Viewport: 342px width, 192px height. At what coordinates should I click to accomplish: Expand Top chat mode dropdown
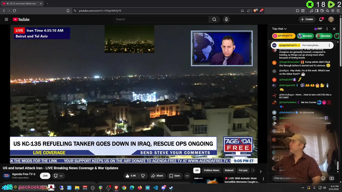[x=279, y=29]
